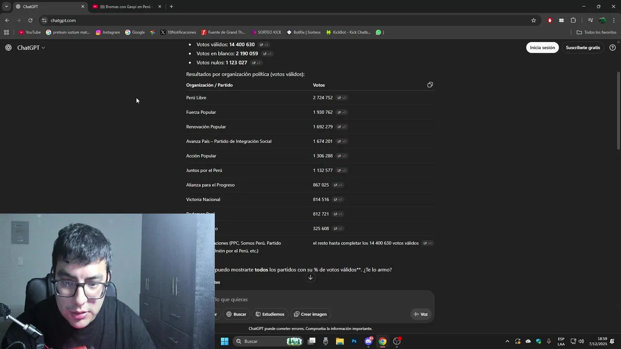Viewport: 621px width, 349px height.
Task: Open the apps grid in the bookmarks bar
Action: point(6,32)
